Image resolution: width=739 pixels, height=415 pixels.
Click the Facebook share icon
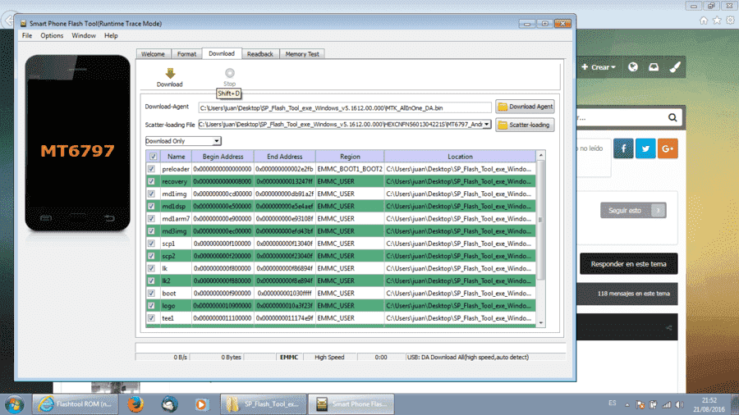623,148
